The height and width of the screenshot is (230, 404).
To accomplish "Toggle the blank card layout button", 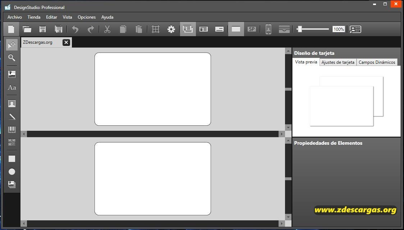I will pos(236,29).
